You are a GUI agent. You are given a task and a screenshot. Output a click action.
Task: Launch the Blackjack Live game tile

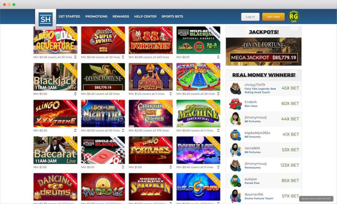(x=55, y=77)
